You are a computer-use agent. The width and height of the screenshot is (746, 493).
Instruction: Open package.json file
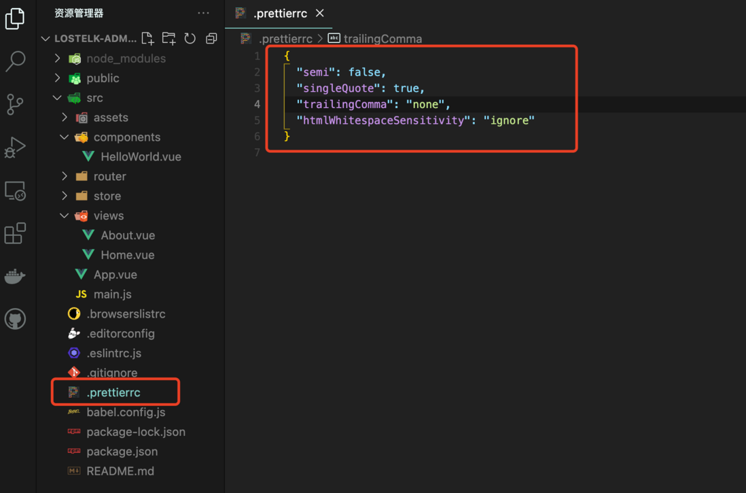pos(122,452)
